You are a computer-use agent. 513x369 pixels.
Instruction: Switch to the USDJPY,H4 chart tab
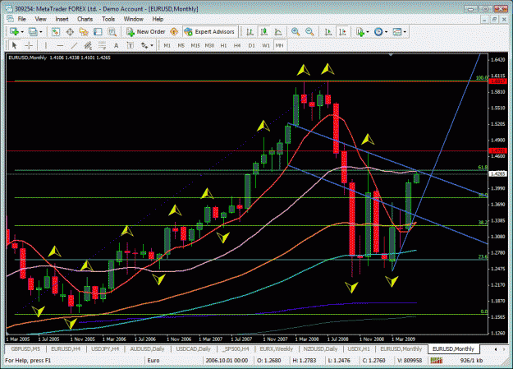click(105, 348)
